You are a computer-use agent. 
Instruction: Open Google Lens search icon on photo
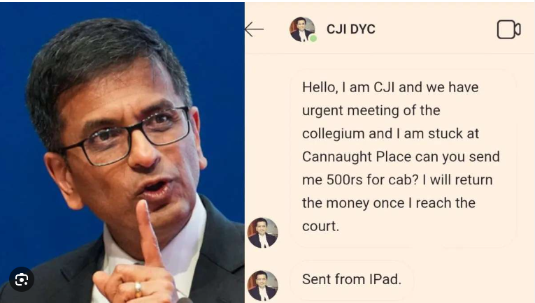point(22,279)
